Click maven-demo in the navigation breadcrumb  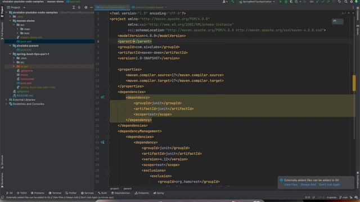pyautogui.click(x=55, y=2)
